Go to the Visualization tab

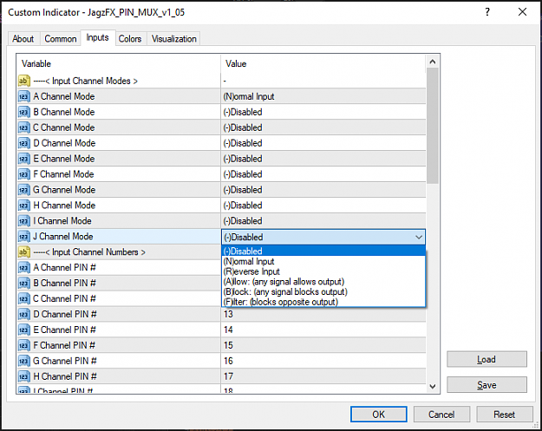(x=173, y=39)
